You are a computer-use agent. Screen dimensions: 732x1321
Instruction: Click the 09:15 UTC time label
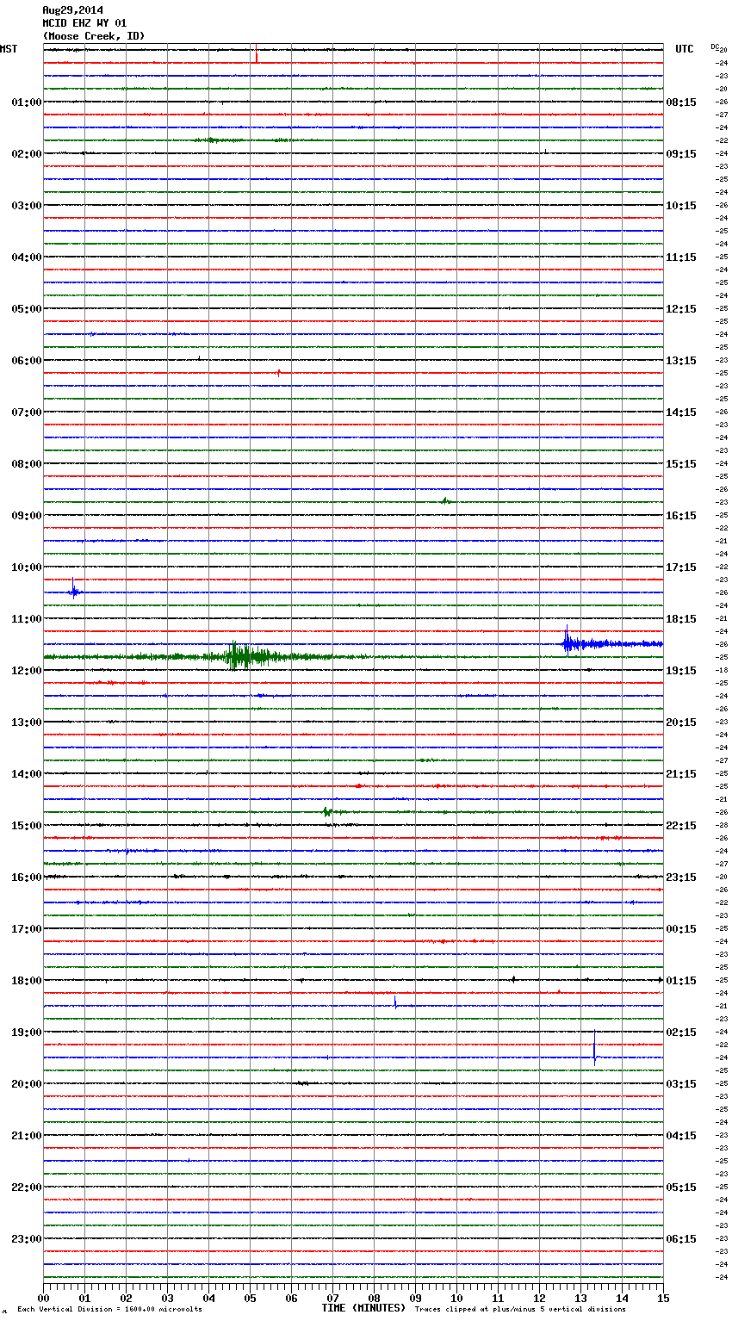pyautogui.click(x=681, y=154)
